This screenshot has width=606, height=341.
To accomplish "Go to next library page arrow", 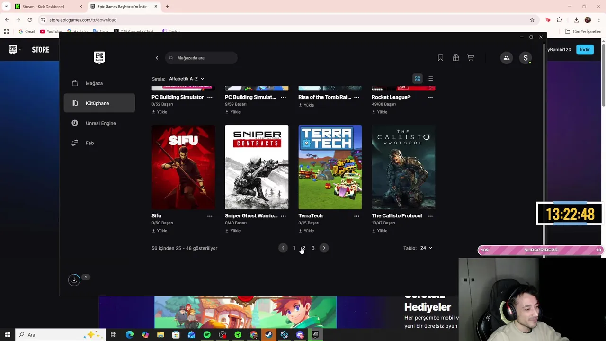I will tap(324, 248).
